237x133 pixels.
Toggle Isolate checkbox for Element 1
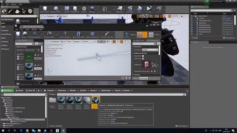pos(18,69)
